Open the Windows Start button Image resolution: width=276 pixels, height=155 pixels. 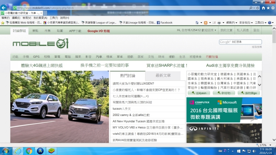[x=5, y=151]
